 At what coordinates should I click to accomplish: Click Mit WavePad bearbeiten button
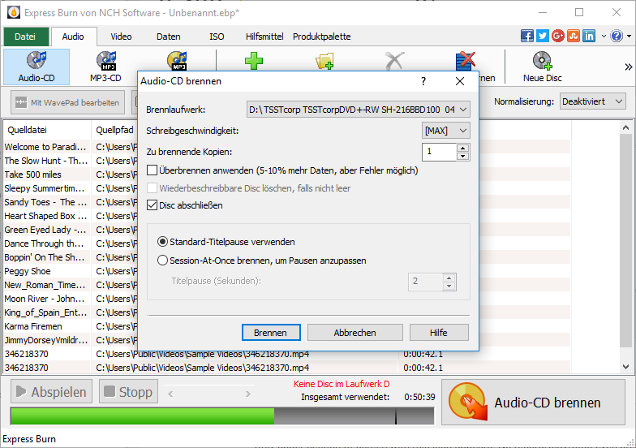(67, 102)
